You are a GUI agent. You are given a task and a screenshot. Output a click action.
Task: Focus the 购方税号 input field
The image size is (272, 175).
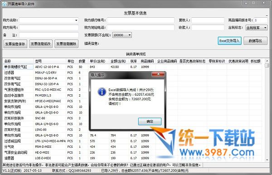pos(49,28)
